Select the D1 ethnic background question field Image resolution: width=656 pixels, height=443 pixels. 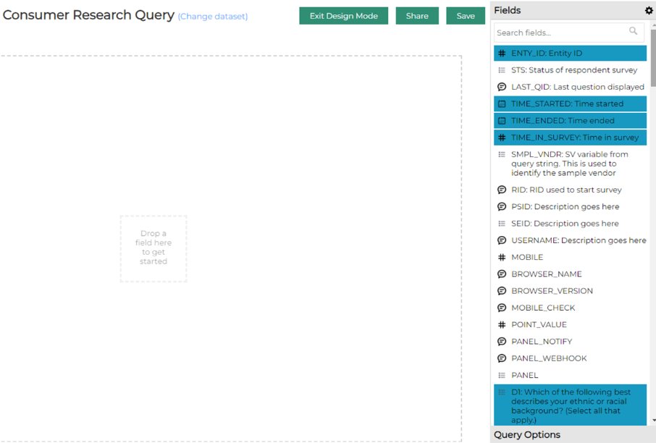[569, 405]
